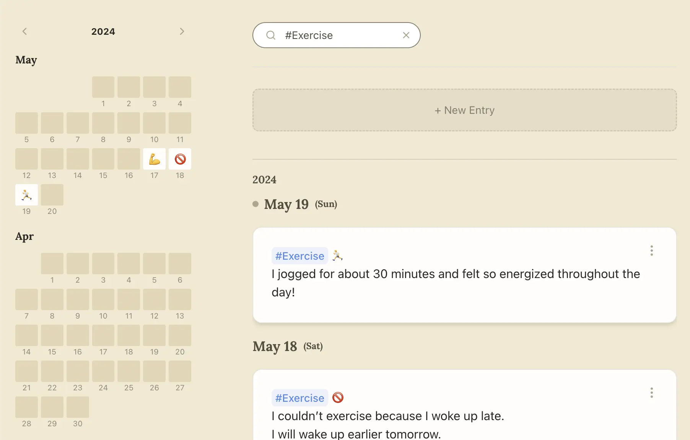Navigate to previous year with the left chevron
The image size is (690, 440).
point(24,31)
